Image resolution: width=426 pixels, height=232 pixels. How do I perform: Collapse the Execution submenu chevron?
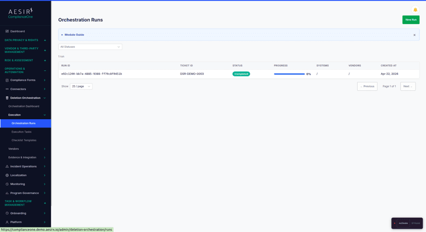(45, 115)
